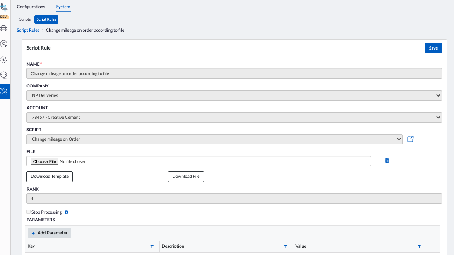
Task: Open the Account dropdown Creative Cement
Action: click(x=234, y=117)
